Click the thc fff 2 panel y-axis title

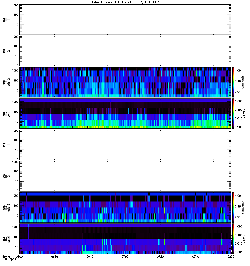[x=6, y=176]
